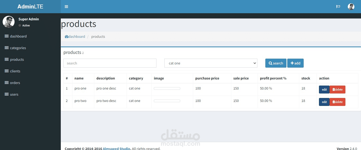Edit the pro two product
Screen dimensions: 361x150
(324, 102)
